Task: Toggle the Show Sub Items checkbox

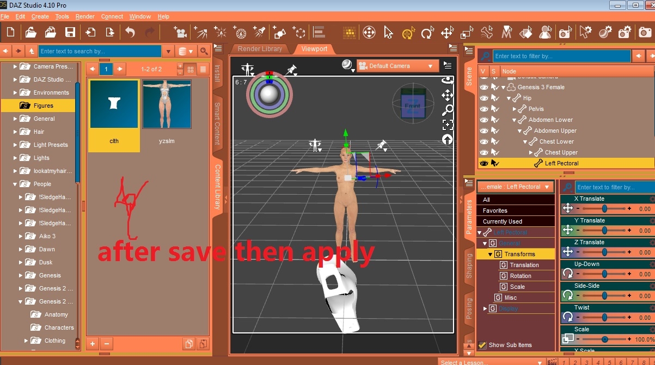Action: pos(482,345)
